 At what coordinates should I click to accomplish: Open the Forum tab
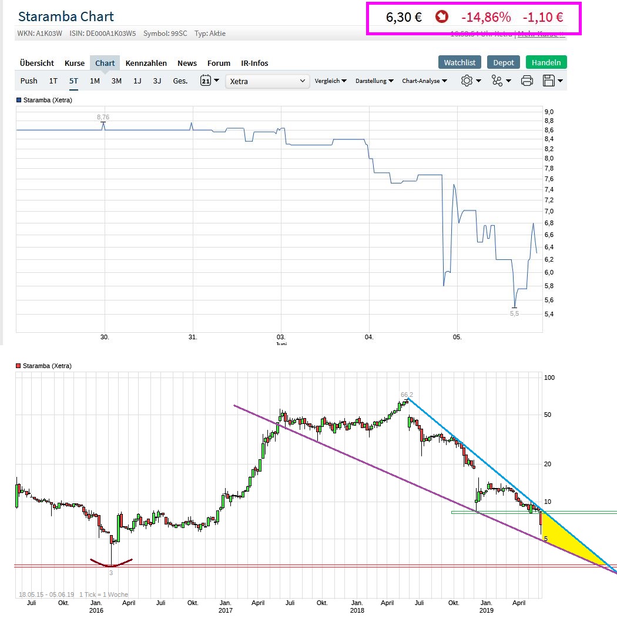(x=219, y=63)
